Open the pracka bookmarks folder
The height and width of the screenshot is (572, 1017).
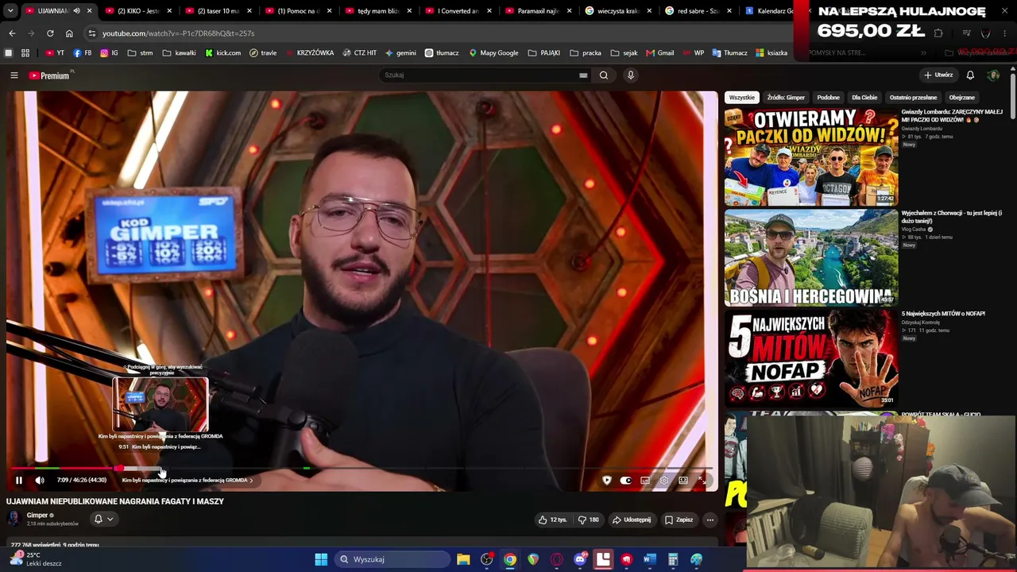click(585, 53)
